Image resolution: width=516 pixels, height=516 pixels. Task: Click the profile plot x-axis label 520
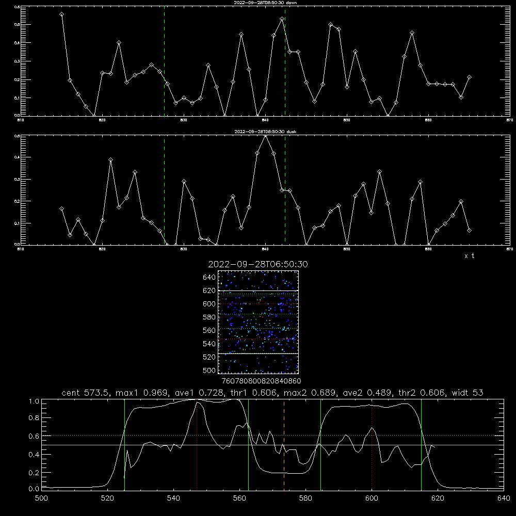tap(107, 498)
